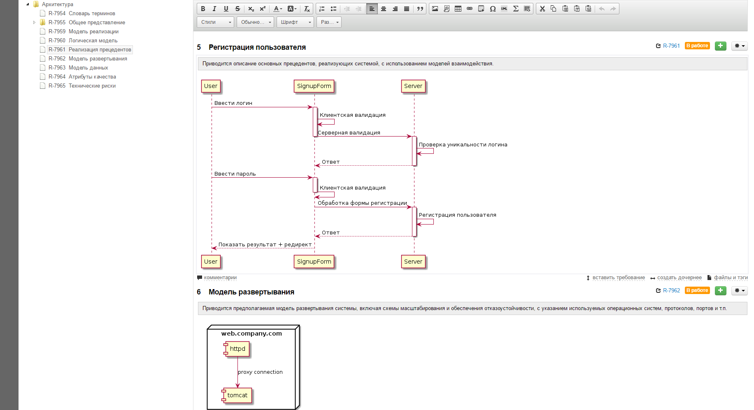Click В работе status badge for R-7961
754x410 pixels.
[x=697, y=46]
